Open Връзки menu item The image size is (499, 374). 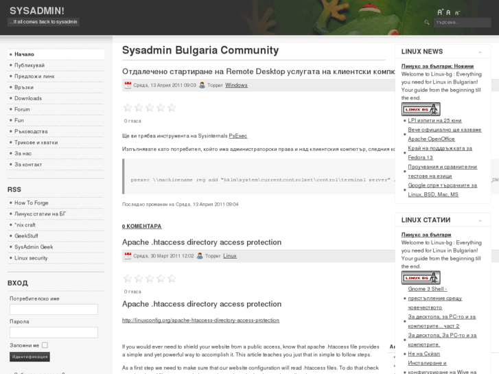click(56, 87)
